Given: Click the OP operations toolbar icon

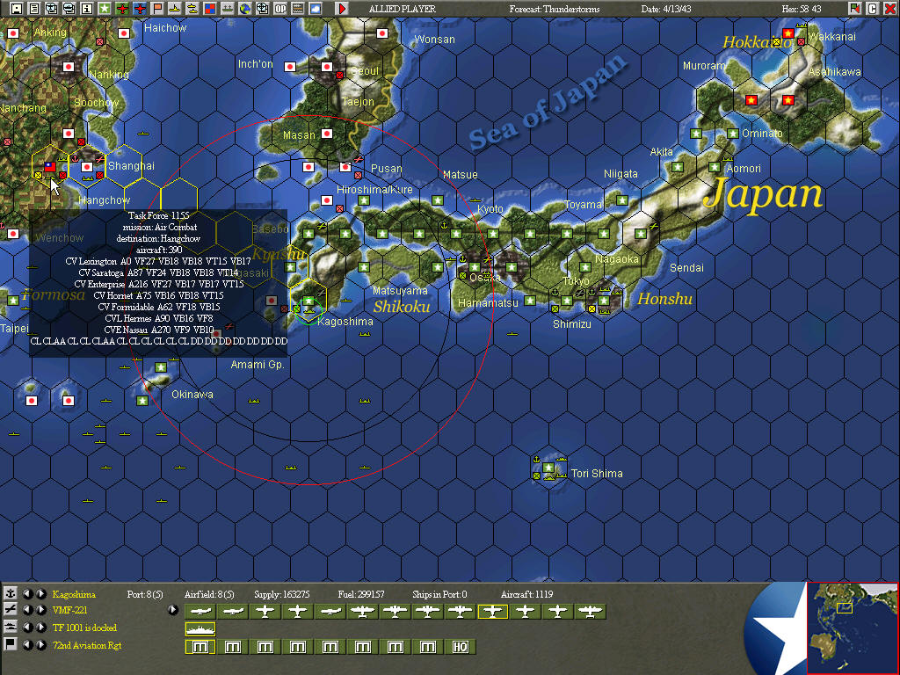Looking at the screenshot, I should pyautogui.click(x=280, y=8).
